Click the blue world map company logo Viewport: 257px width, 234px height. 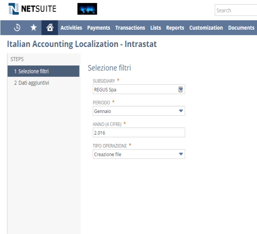(87, 9)
